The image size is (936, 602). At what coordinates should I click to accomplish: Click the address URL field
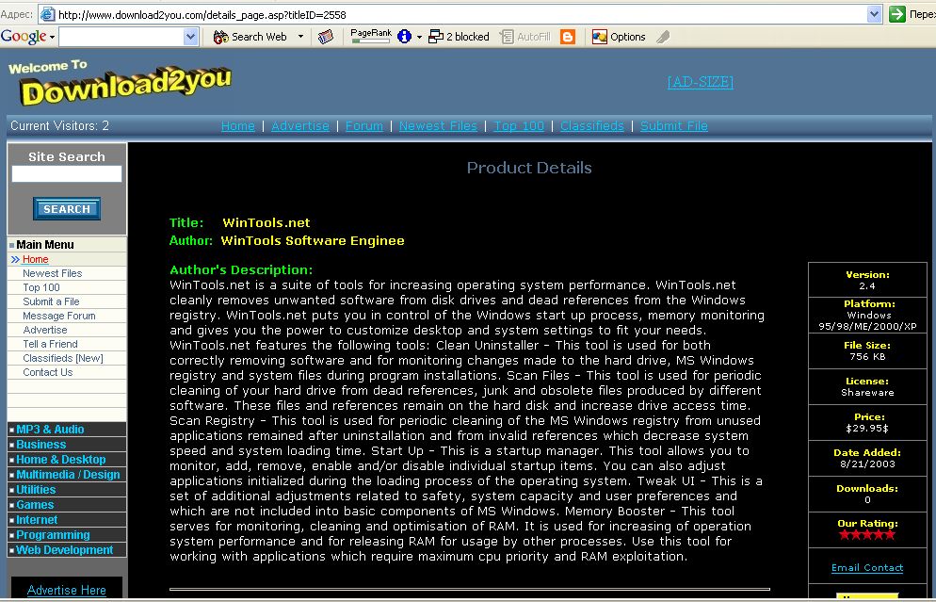(460, 14)
